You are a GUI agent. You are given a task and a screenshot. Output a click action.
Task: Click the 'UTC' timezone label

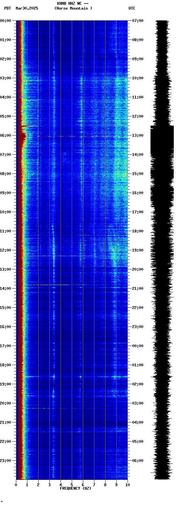click(132, 8)
